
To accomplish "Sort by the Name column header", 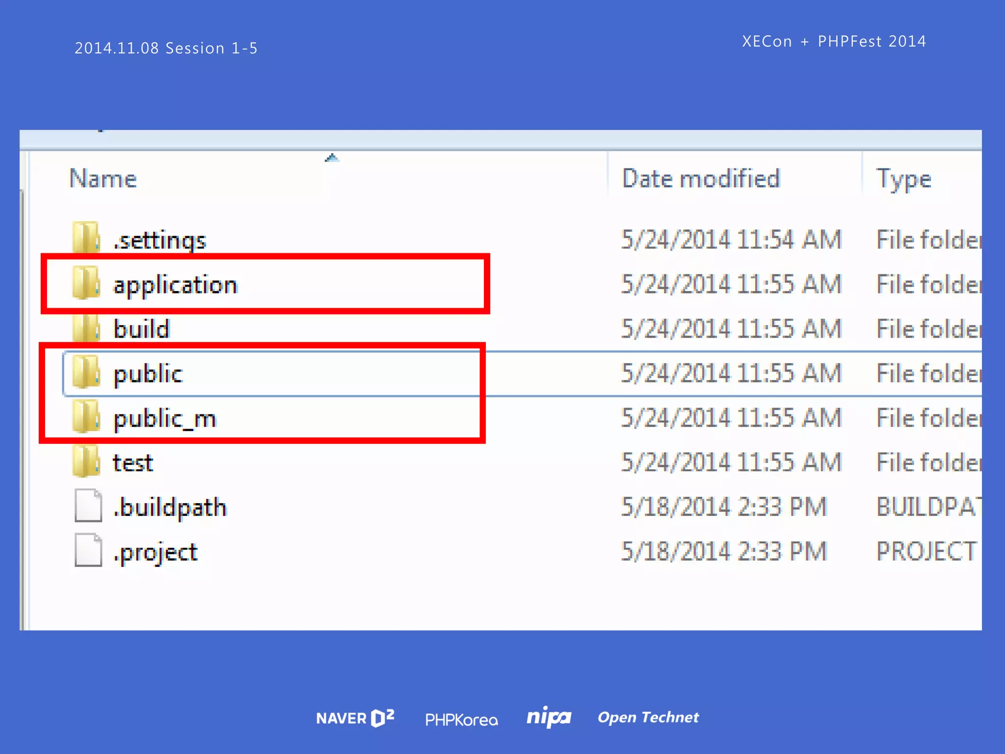I will coord(103,178).
